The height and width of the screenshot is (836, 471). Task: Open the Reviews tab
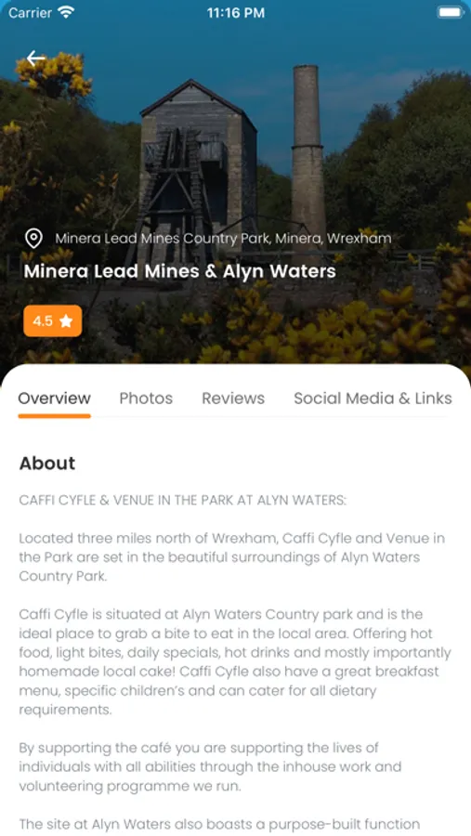point(233,398)
